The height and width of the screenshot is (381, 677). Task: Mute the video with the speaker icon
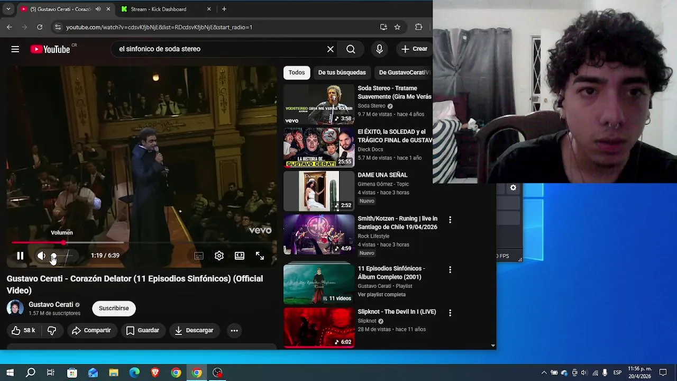(41, 256)
